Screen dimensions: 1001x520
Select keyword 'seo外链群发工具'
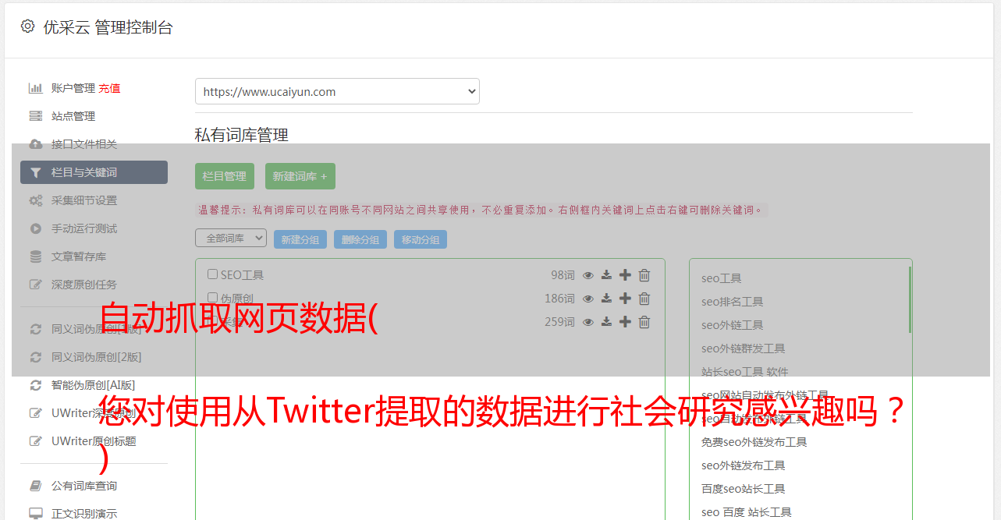[744, 348]
